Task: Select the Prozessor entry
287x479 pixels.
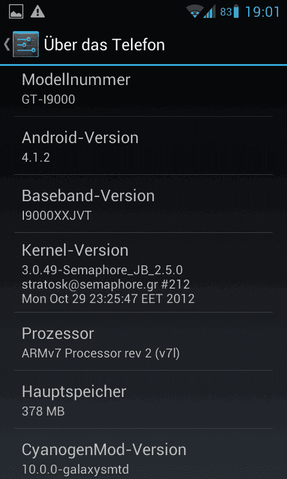Action: click(143, 341)
